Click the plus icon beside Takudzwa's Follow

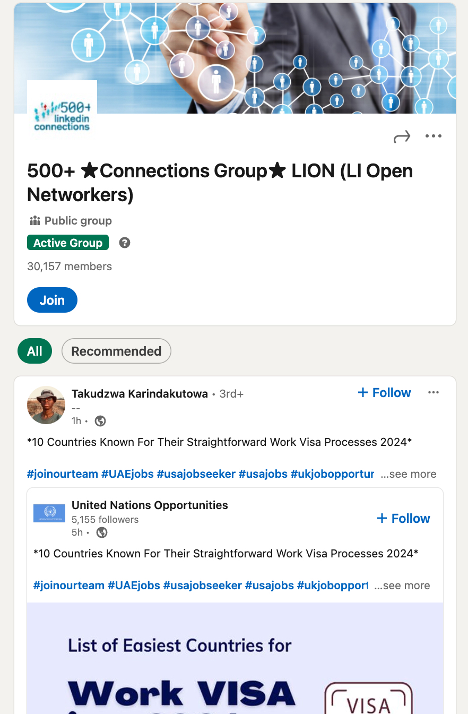(364, 392)
